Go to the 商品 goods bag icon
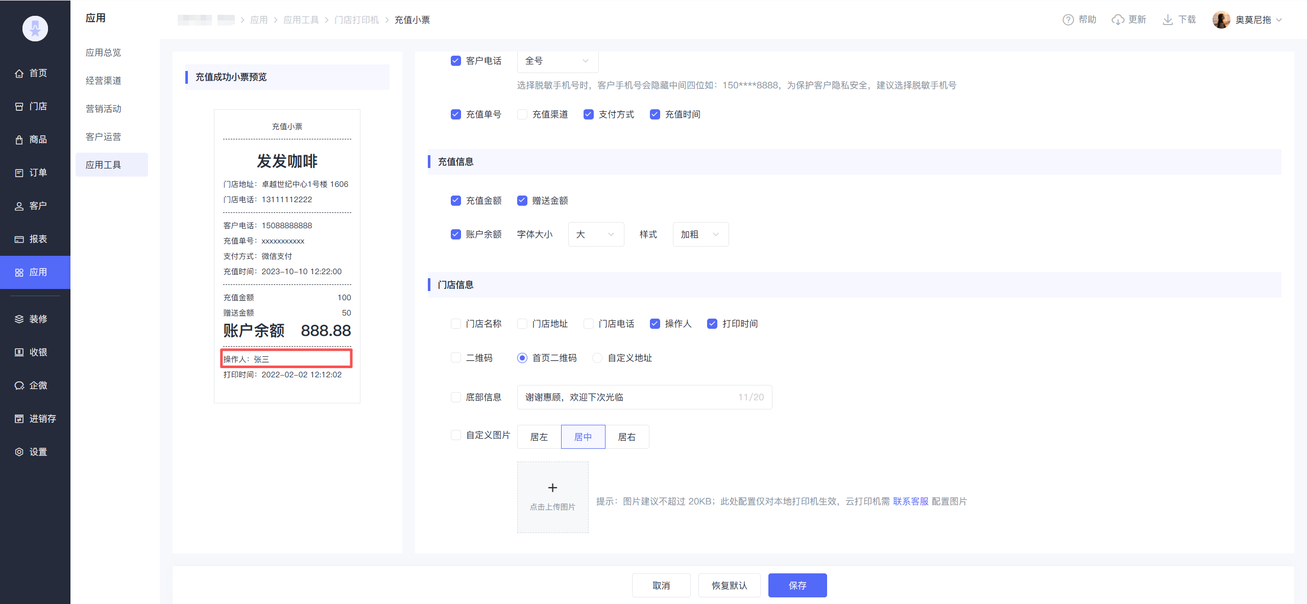 pyautogui.click(x=19, y=140)
